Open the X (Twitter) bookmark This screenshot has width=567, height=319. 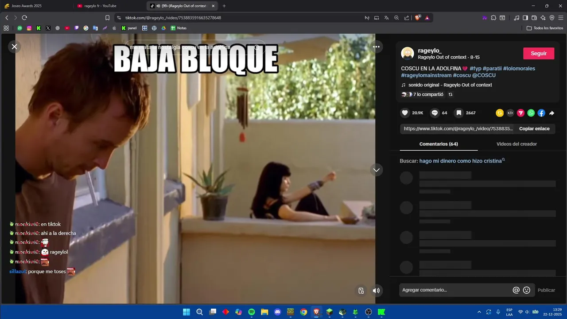[48, 28]
